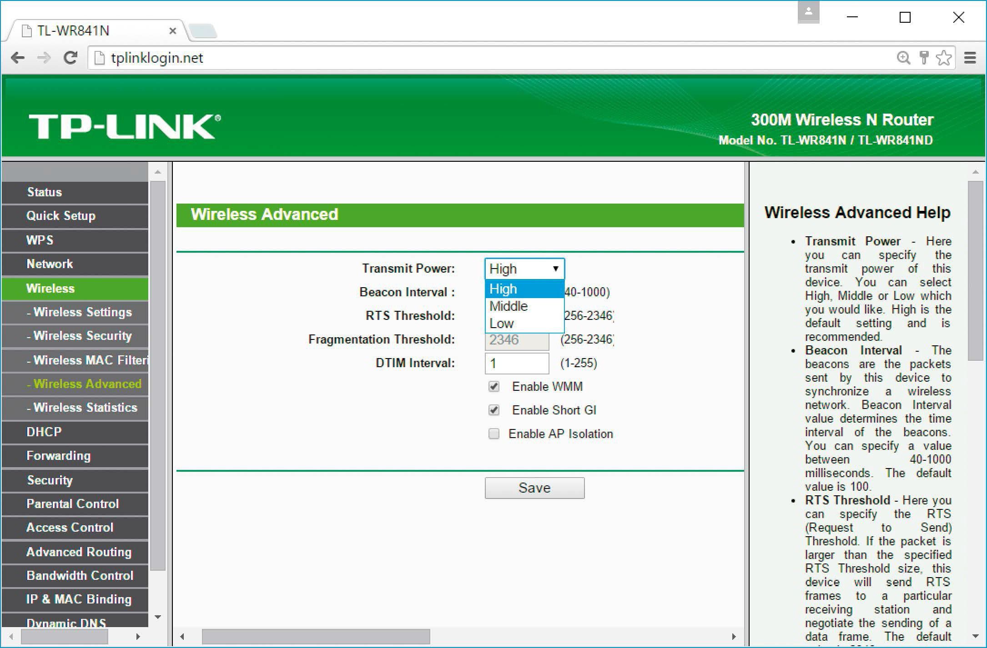Image resolution: width=987 pixels, height=648 pixels.
Task: Open the DHCP sidebar menu
Action: (x=44, y=432)
